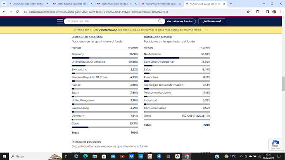Screen dimensions: 285x160
Task: Launch Amazon from the taskbar
Action: (177, 156)
